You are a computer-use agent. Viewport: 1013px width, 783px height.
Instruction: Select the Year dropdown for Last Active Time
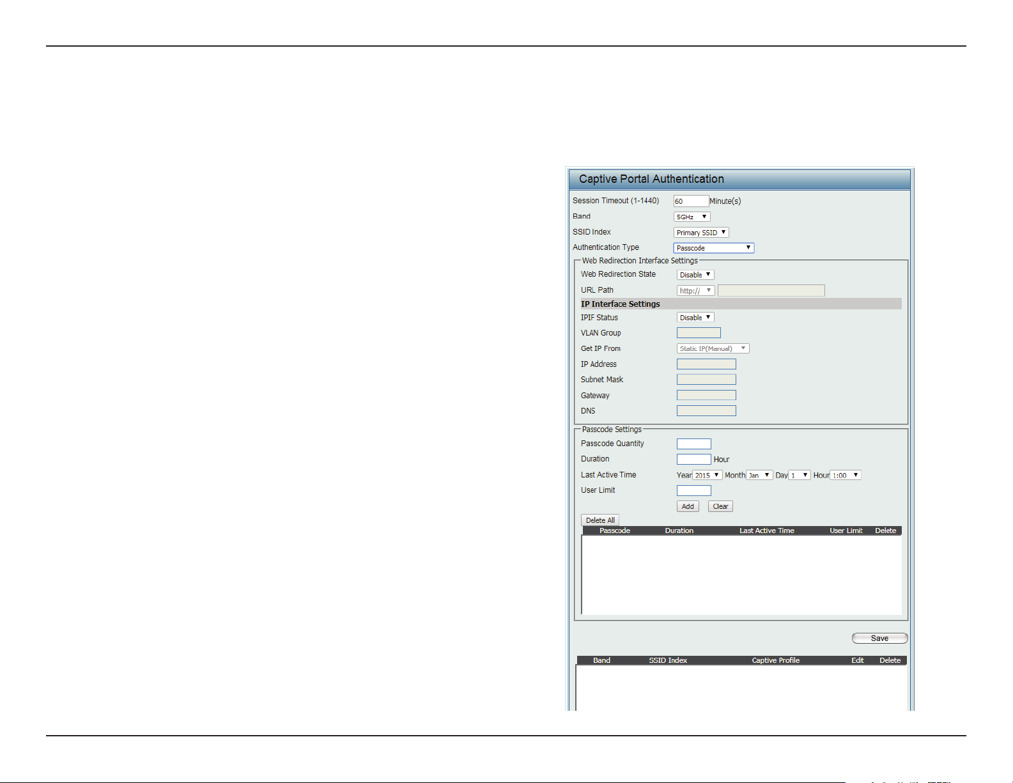pyautogui.click(x=708, y=475)
